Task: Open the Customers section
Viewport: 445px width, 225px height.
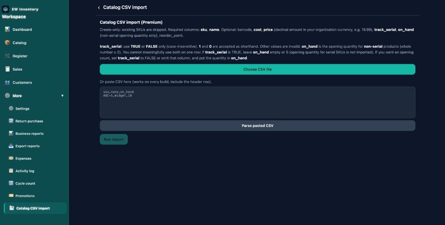Action: [x=22, y=82]
